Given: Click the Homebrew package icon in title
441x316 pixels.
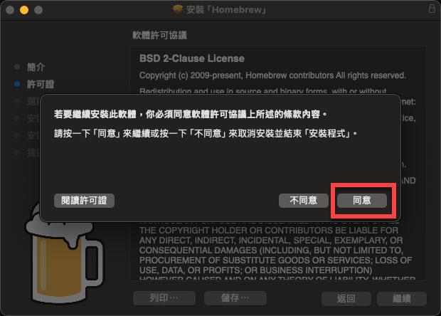Looking at the screenshot, I should tap(178, 9).
